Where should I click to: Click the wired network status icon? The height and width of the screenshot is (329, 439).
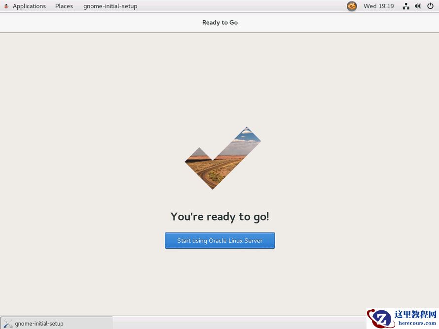pyautogui.click(x=406, y=6)
